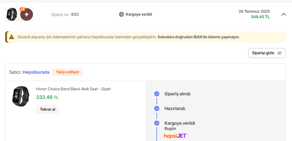292x141 pixels.
Task: Click the Tekrar al button
Action: click(x=47, y=109)
